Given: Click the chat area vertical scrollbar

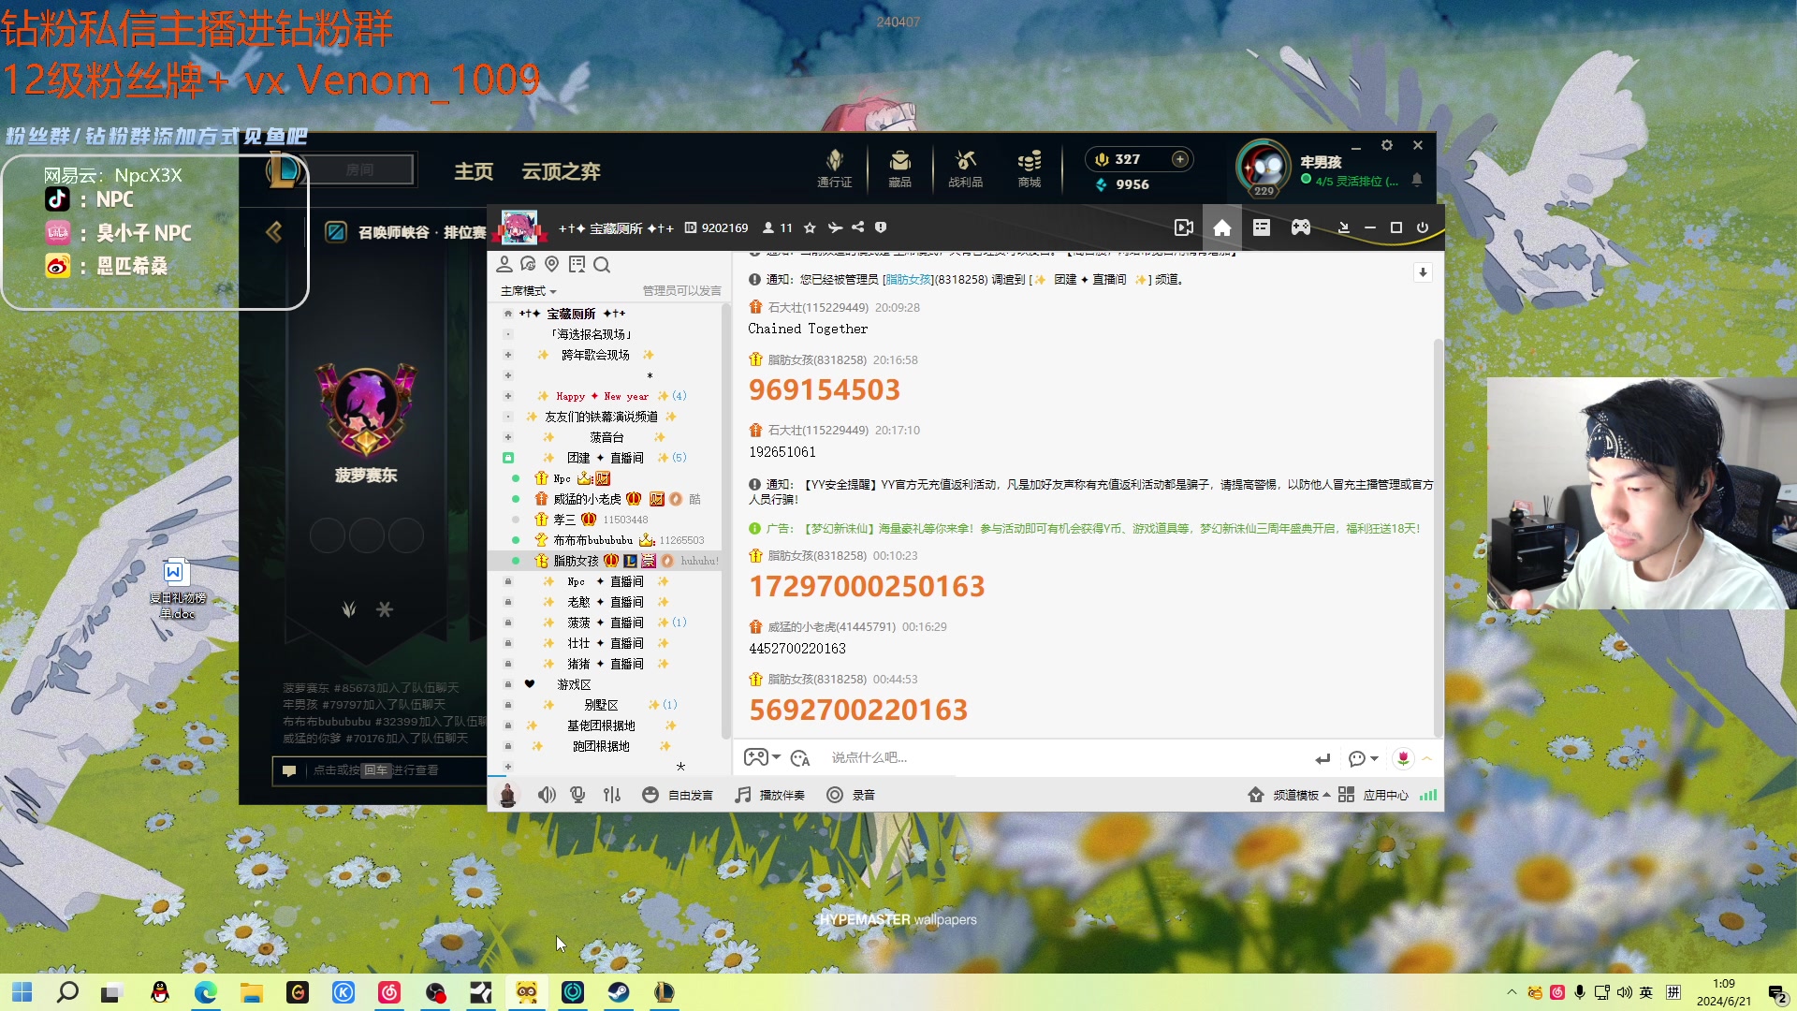Looking at the screenshot, I should pos(1439,538).
